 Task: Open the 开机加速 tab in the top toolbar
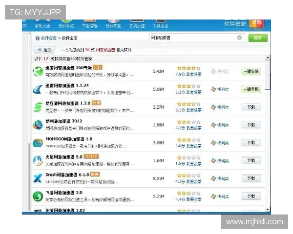pos(137,25)
